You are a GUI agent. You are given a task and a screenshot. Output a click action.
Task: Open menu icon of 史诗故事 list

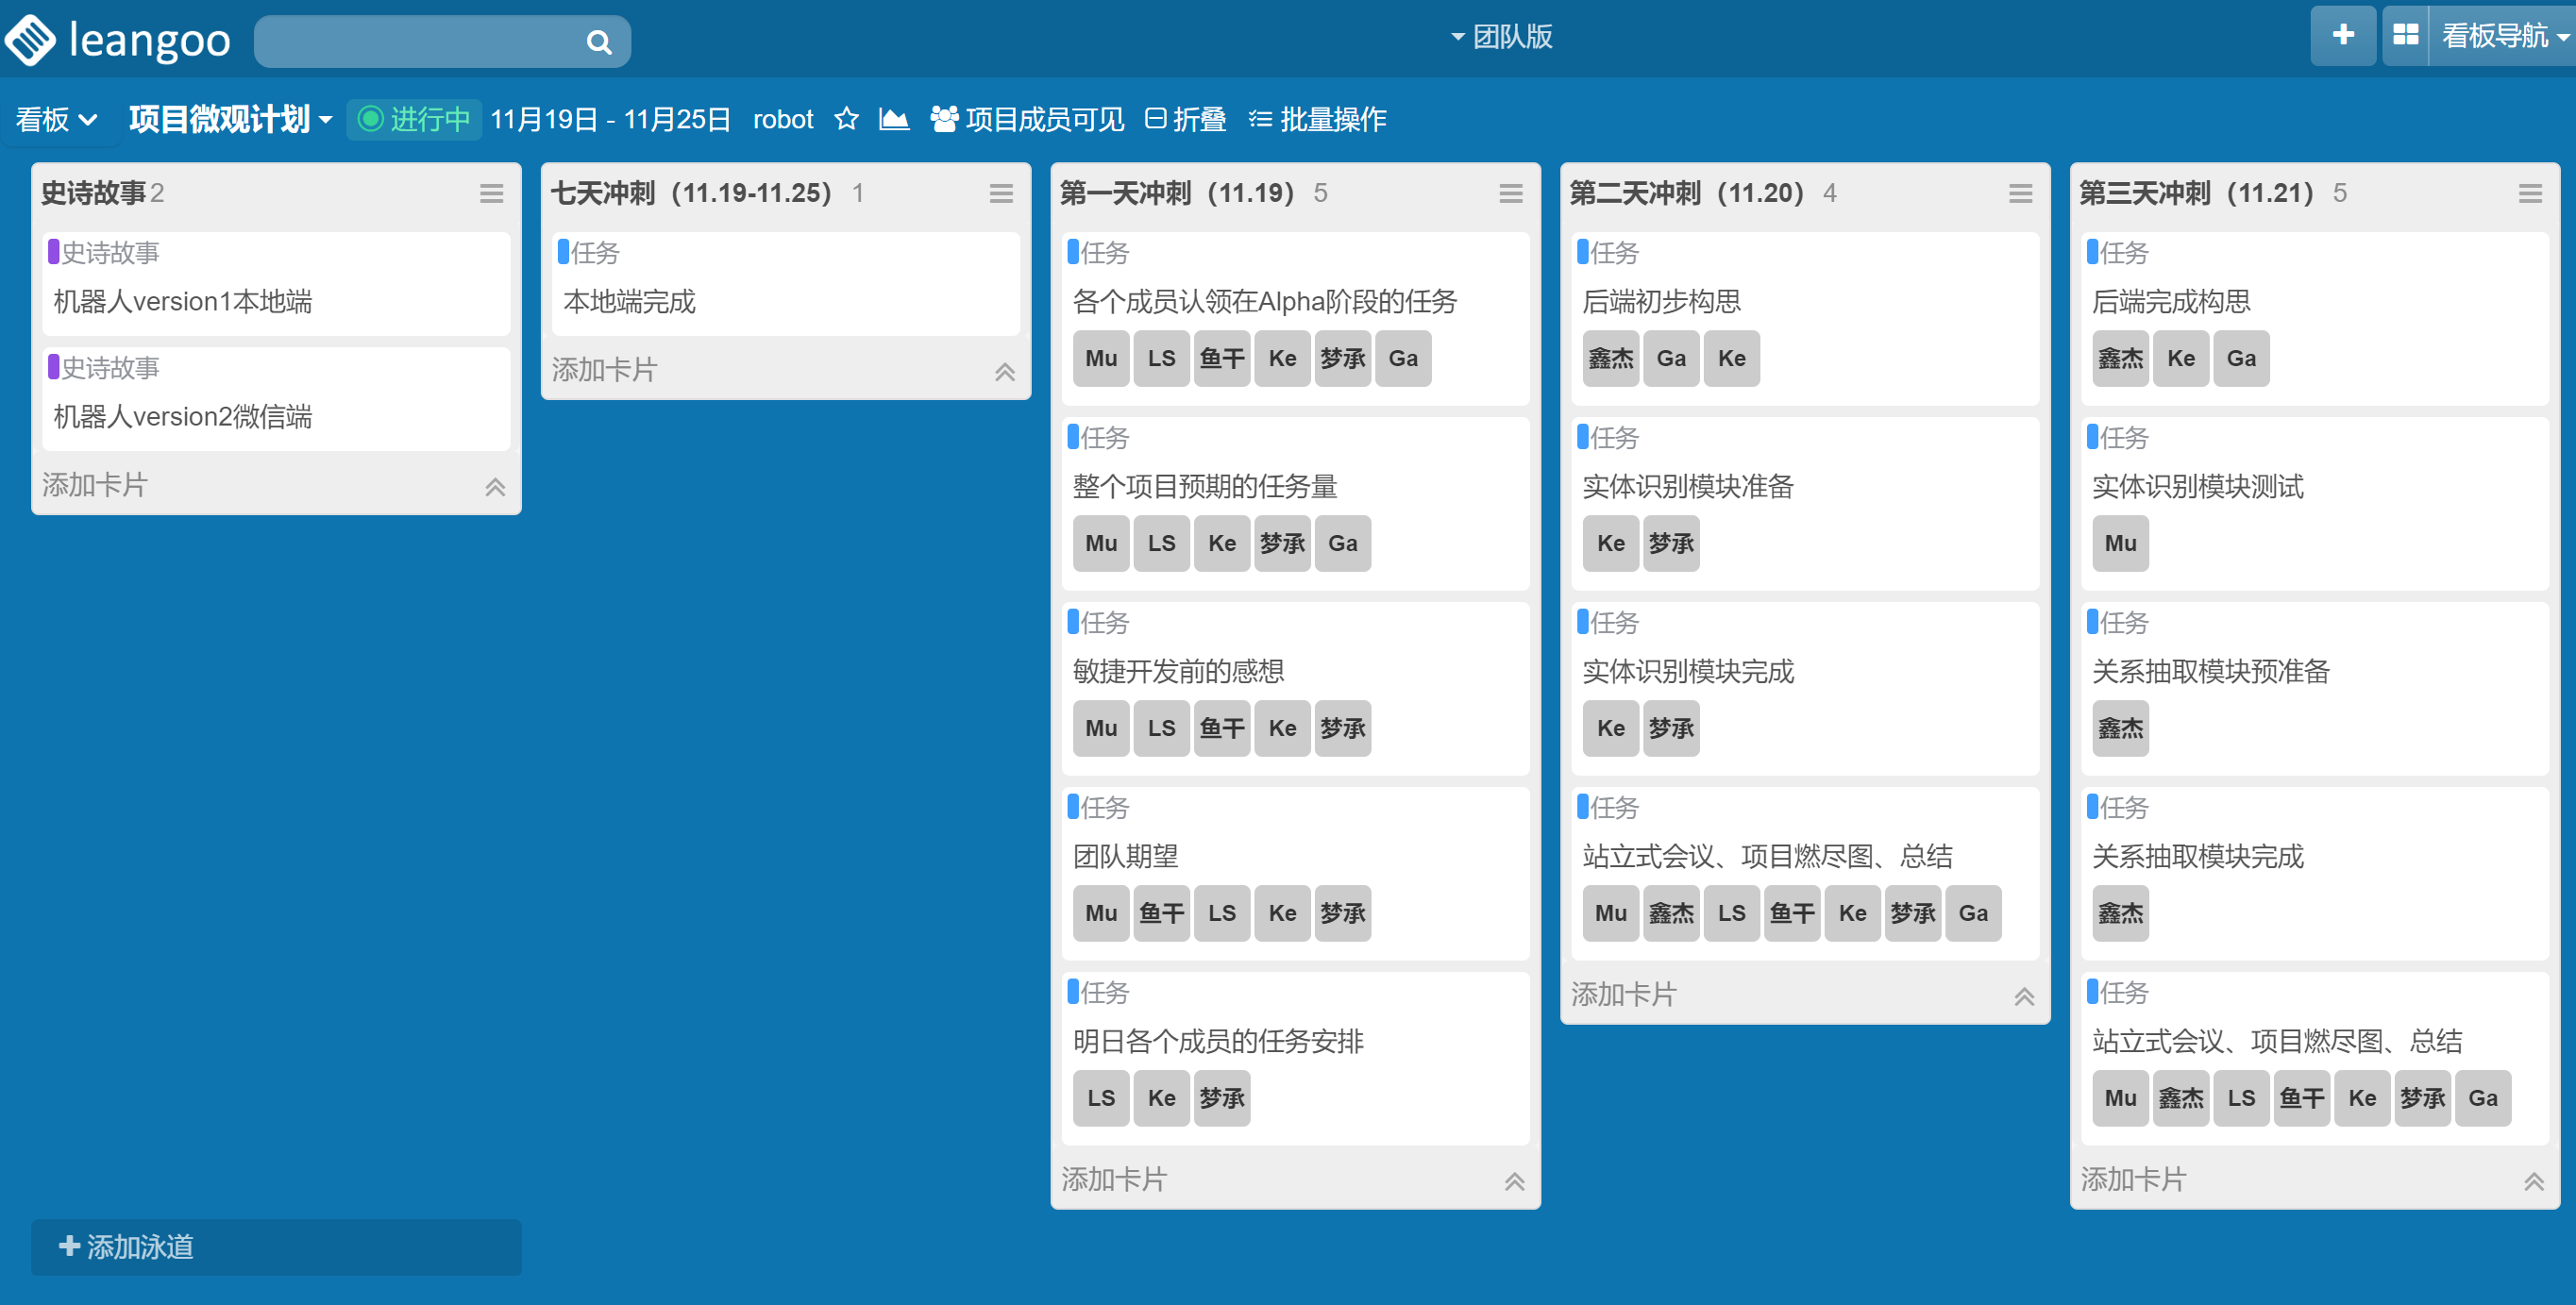491,194
